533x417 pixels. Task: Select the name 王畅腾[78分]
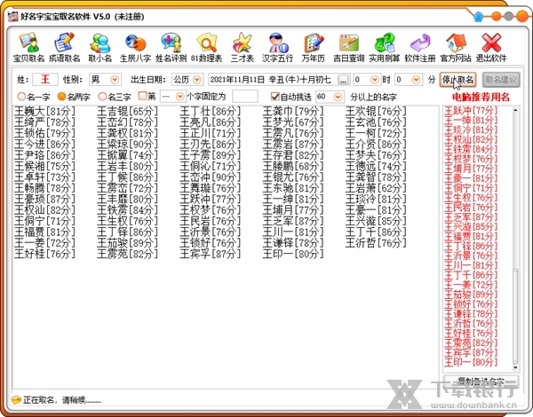tap(44, 188)
